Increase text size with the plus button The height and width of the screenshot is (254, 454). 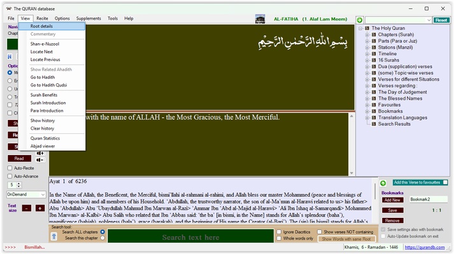coord(40,208)
